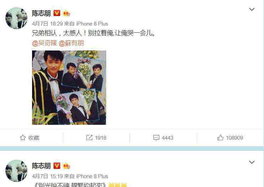264x187 pixels.
Task: Click the second post's round avatar picture
Action: [16, 171]
